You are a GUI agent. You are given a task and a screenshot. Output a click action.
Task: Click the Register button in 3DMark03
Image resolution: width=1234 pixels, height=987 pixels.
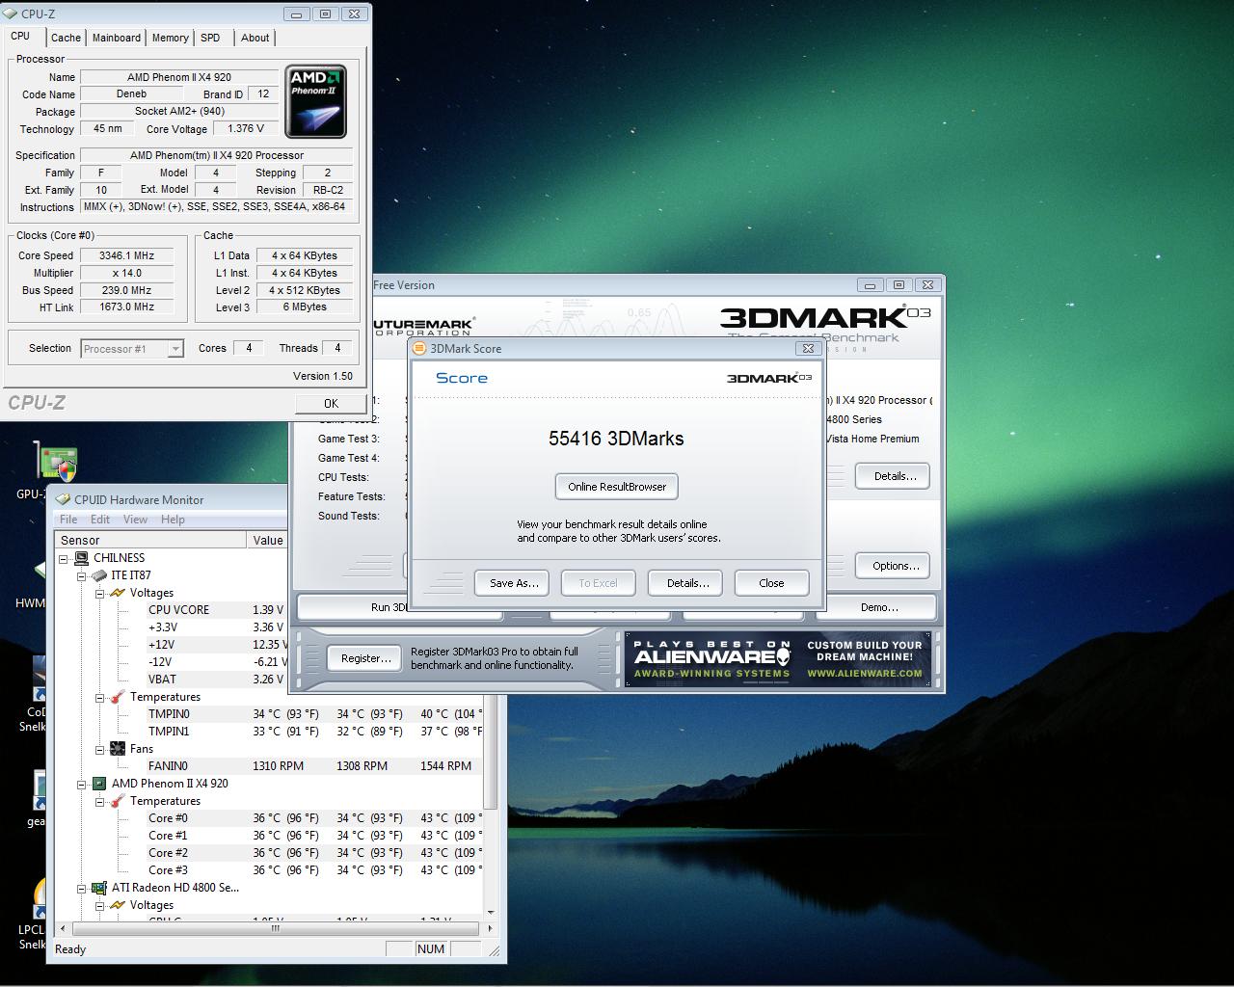click(x=365, y=658)
